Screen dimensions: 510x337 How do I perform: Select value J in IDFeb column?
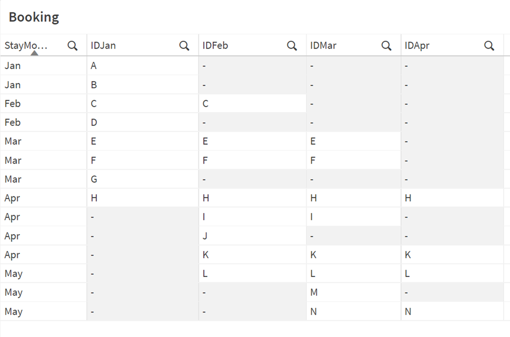click(x=205, y=236)
